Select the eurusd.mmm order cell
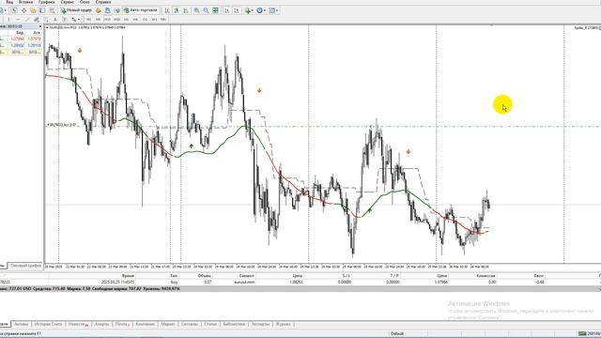 [244, 282]
